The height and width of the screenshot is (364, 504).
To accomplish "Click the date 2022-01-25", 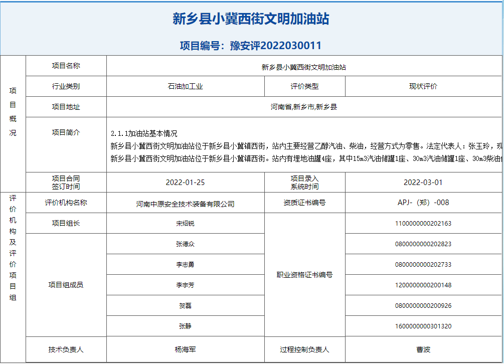I will pyautogui.click(x=185, y=183).
